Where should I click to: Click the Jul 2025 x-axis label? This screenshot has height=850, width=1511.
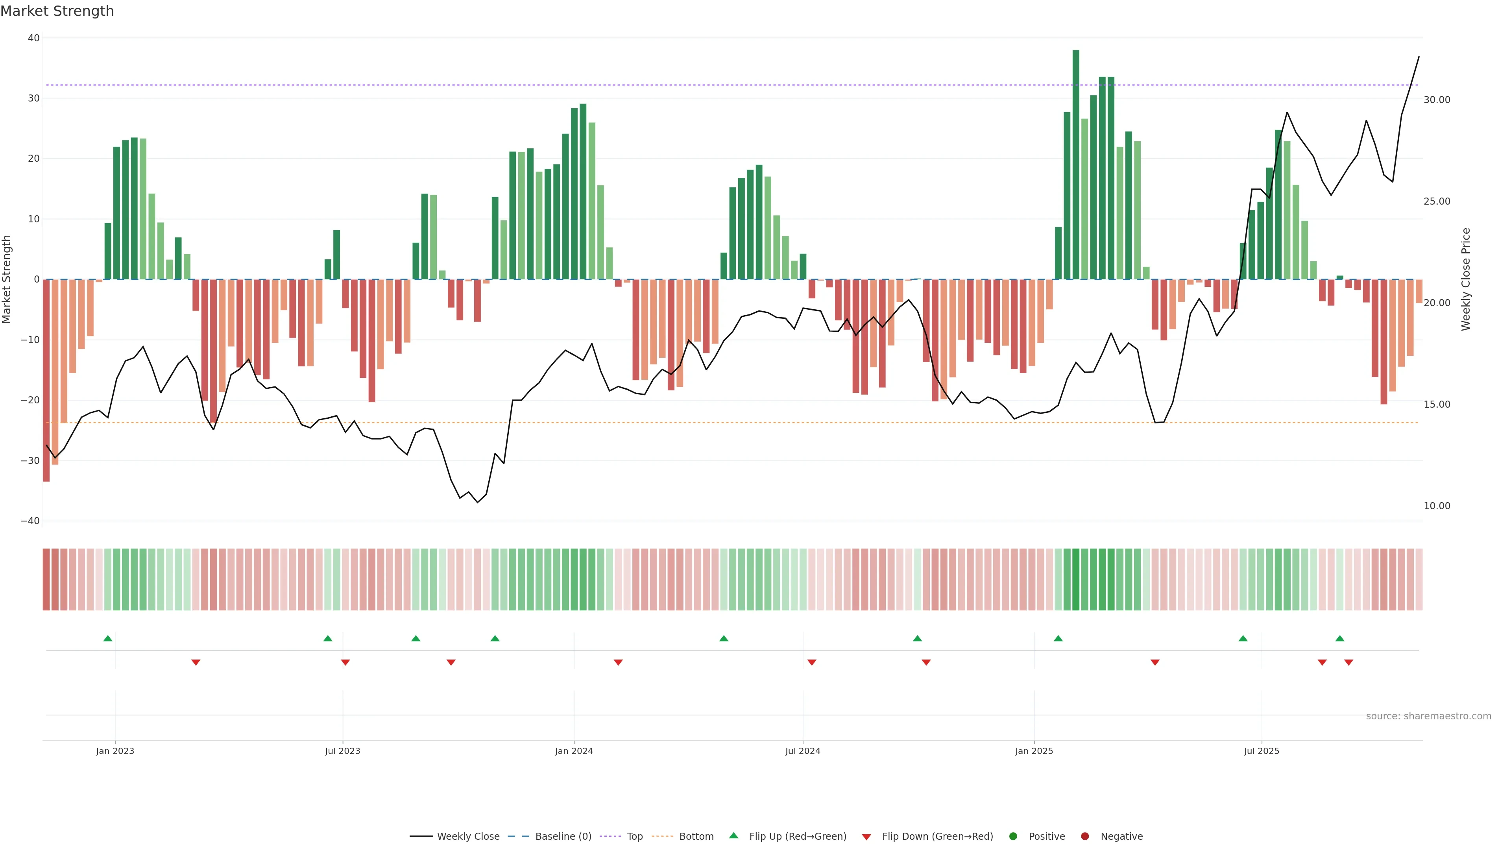tap(1261, 751)
